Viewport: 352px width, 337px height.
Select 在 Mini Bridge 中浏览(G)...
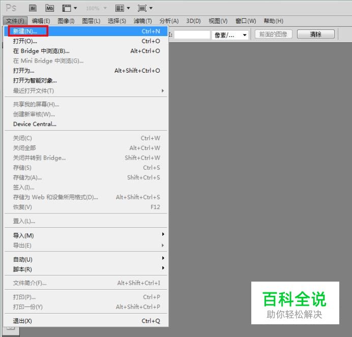click(86, 61)
